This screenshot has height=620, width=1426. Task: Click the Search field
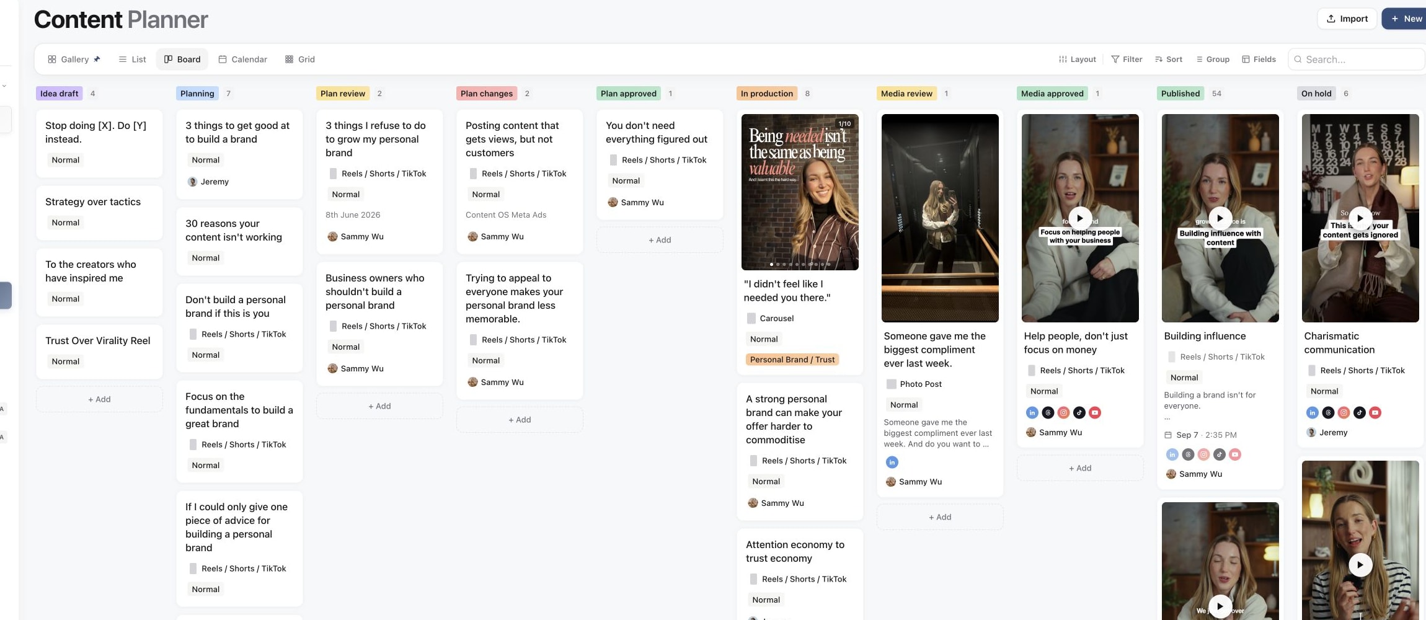(1357, 60)
